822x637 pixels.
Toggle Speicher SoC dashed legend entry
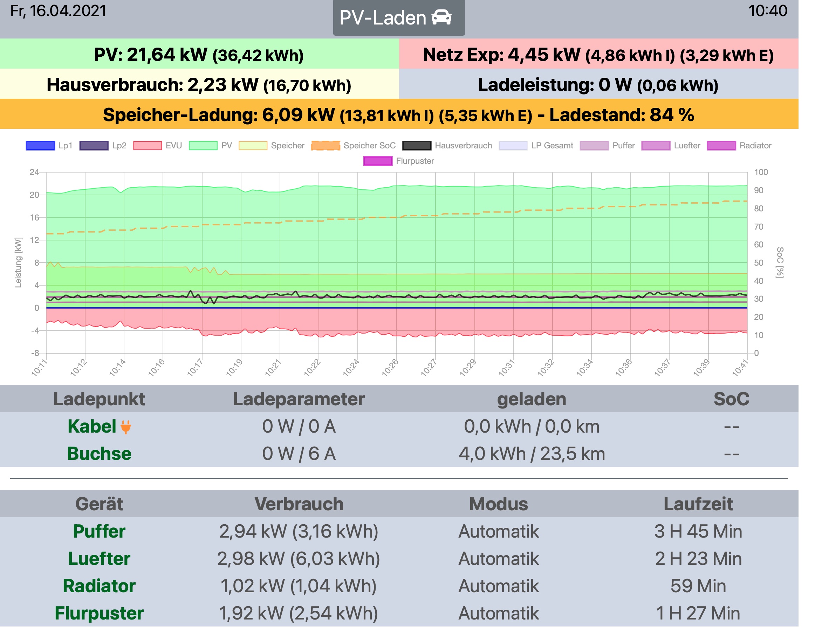pyautogui.click(x=326, y=146)
